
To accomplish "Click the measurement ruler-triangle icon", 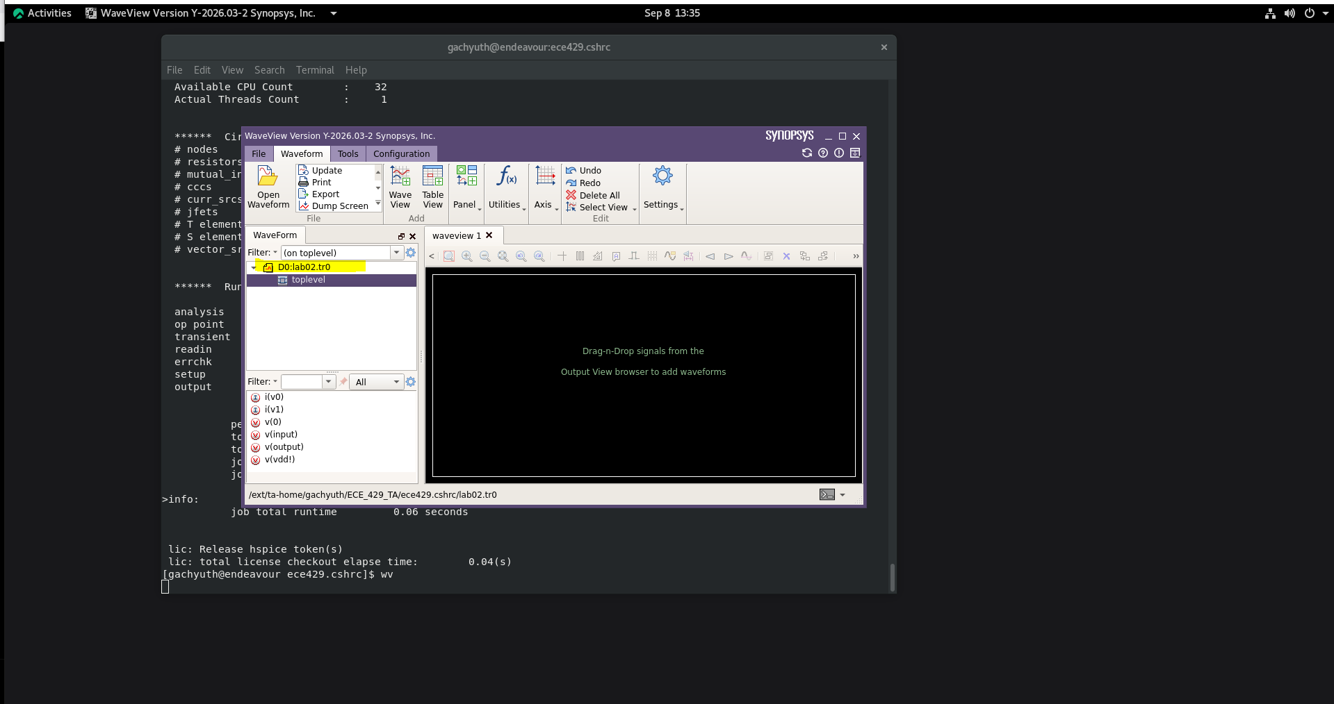I will coord(598,256).
